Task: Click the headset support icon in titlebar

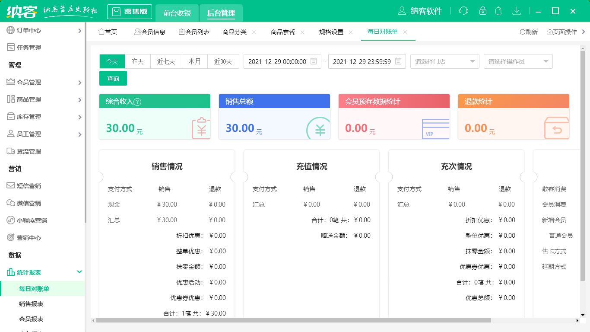Action: click(463, 11)
